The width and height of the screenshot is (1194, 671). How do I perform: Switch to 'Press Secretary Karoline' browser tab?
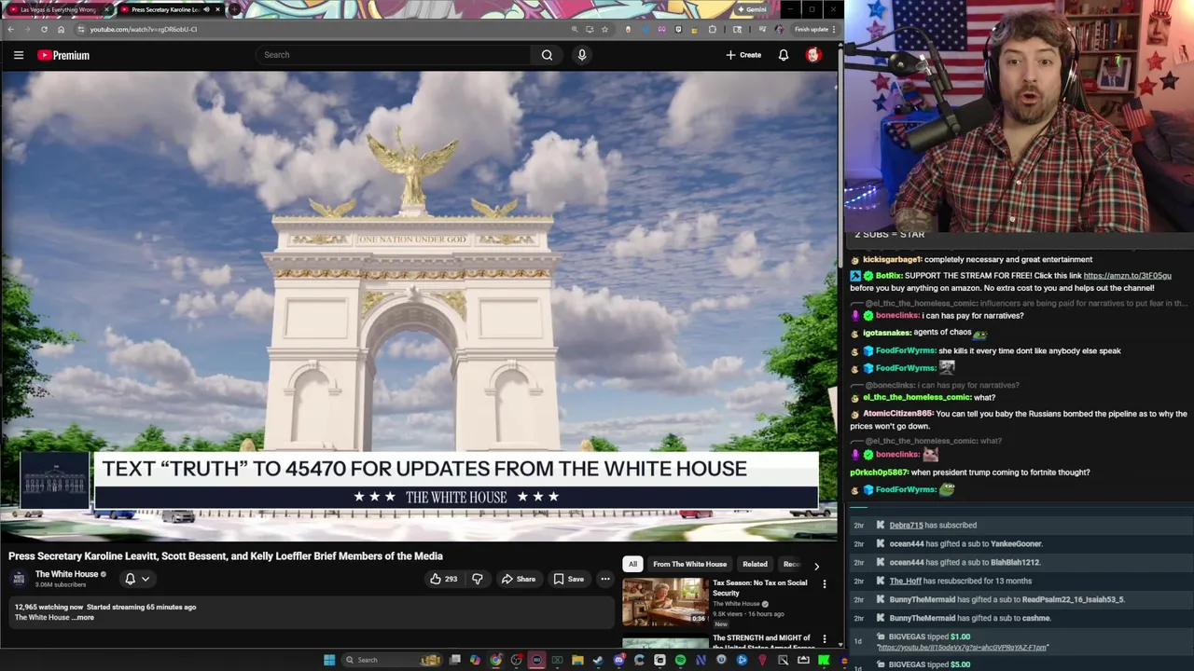click(164, 9)
